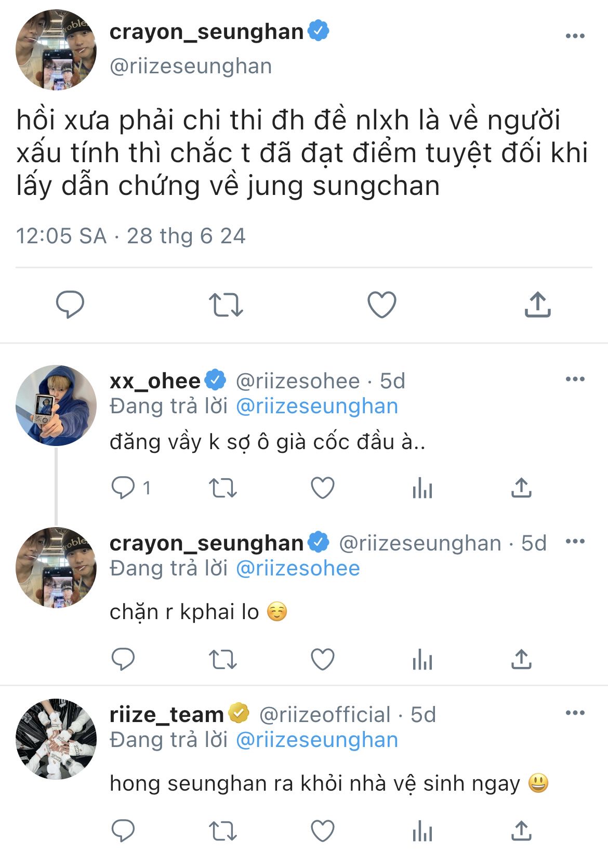Open @riizeseunghan mention link in xx_ohee's reply

pos(317,406)
